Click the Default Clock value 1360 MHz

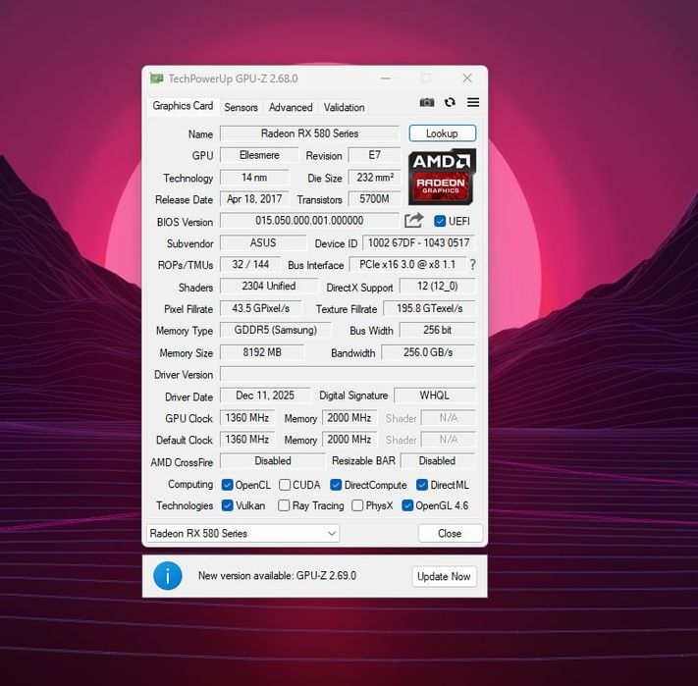247,440
